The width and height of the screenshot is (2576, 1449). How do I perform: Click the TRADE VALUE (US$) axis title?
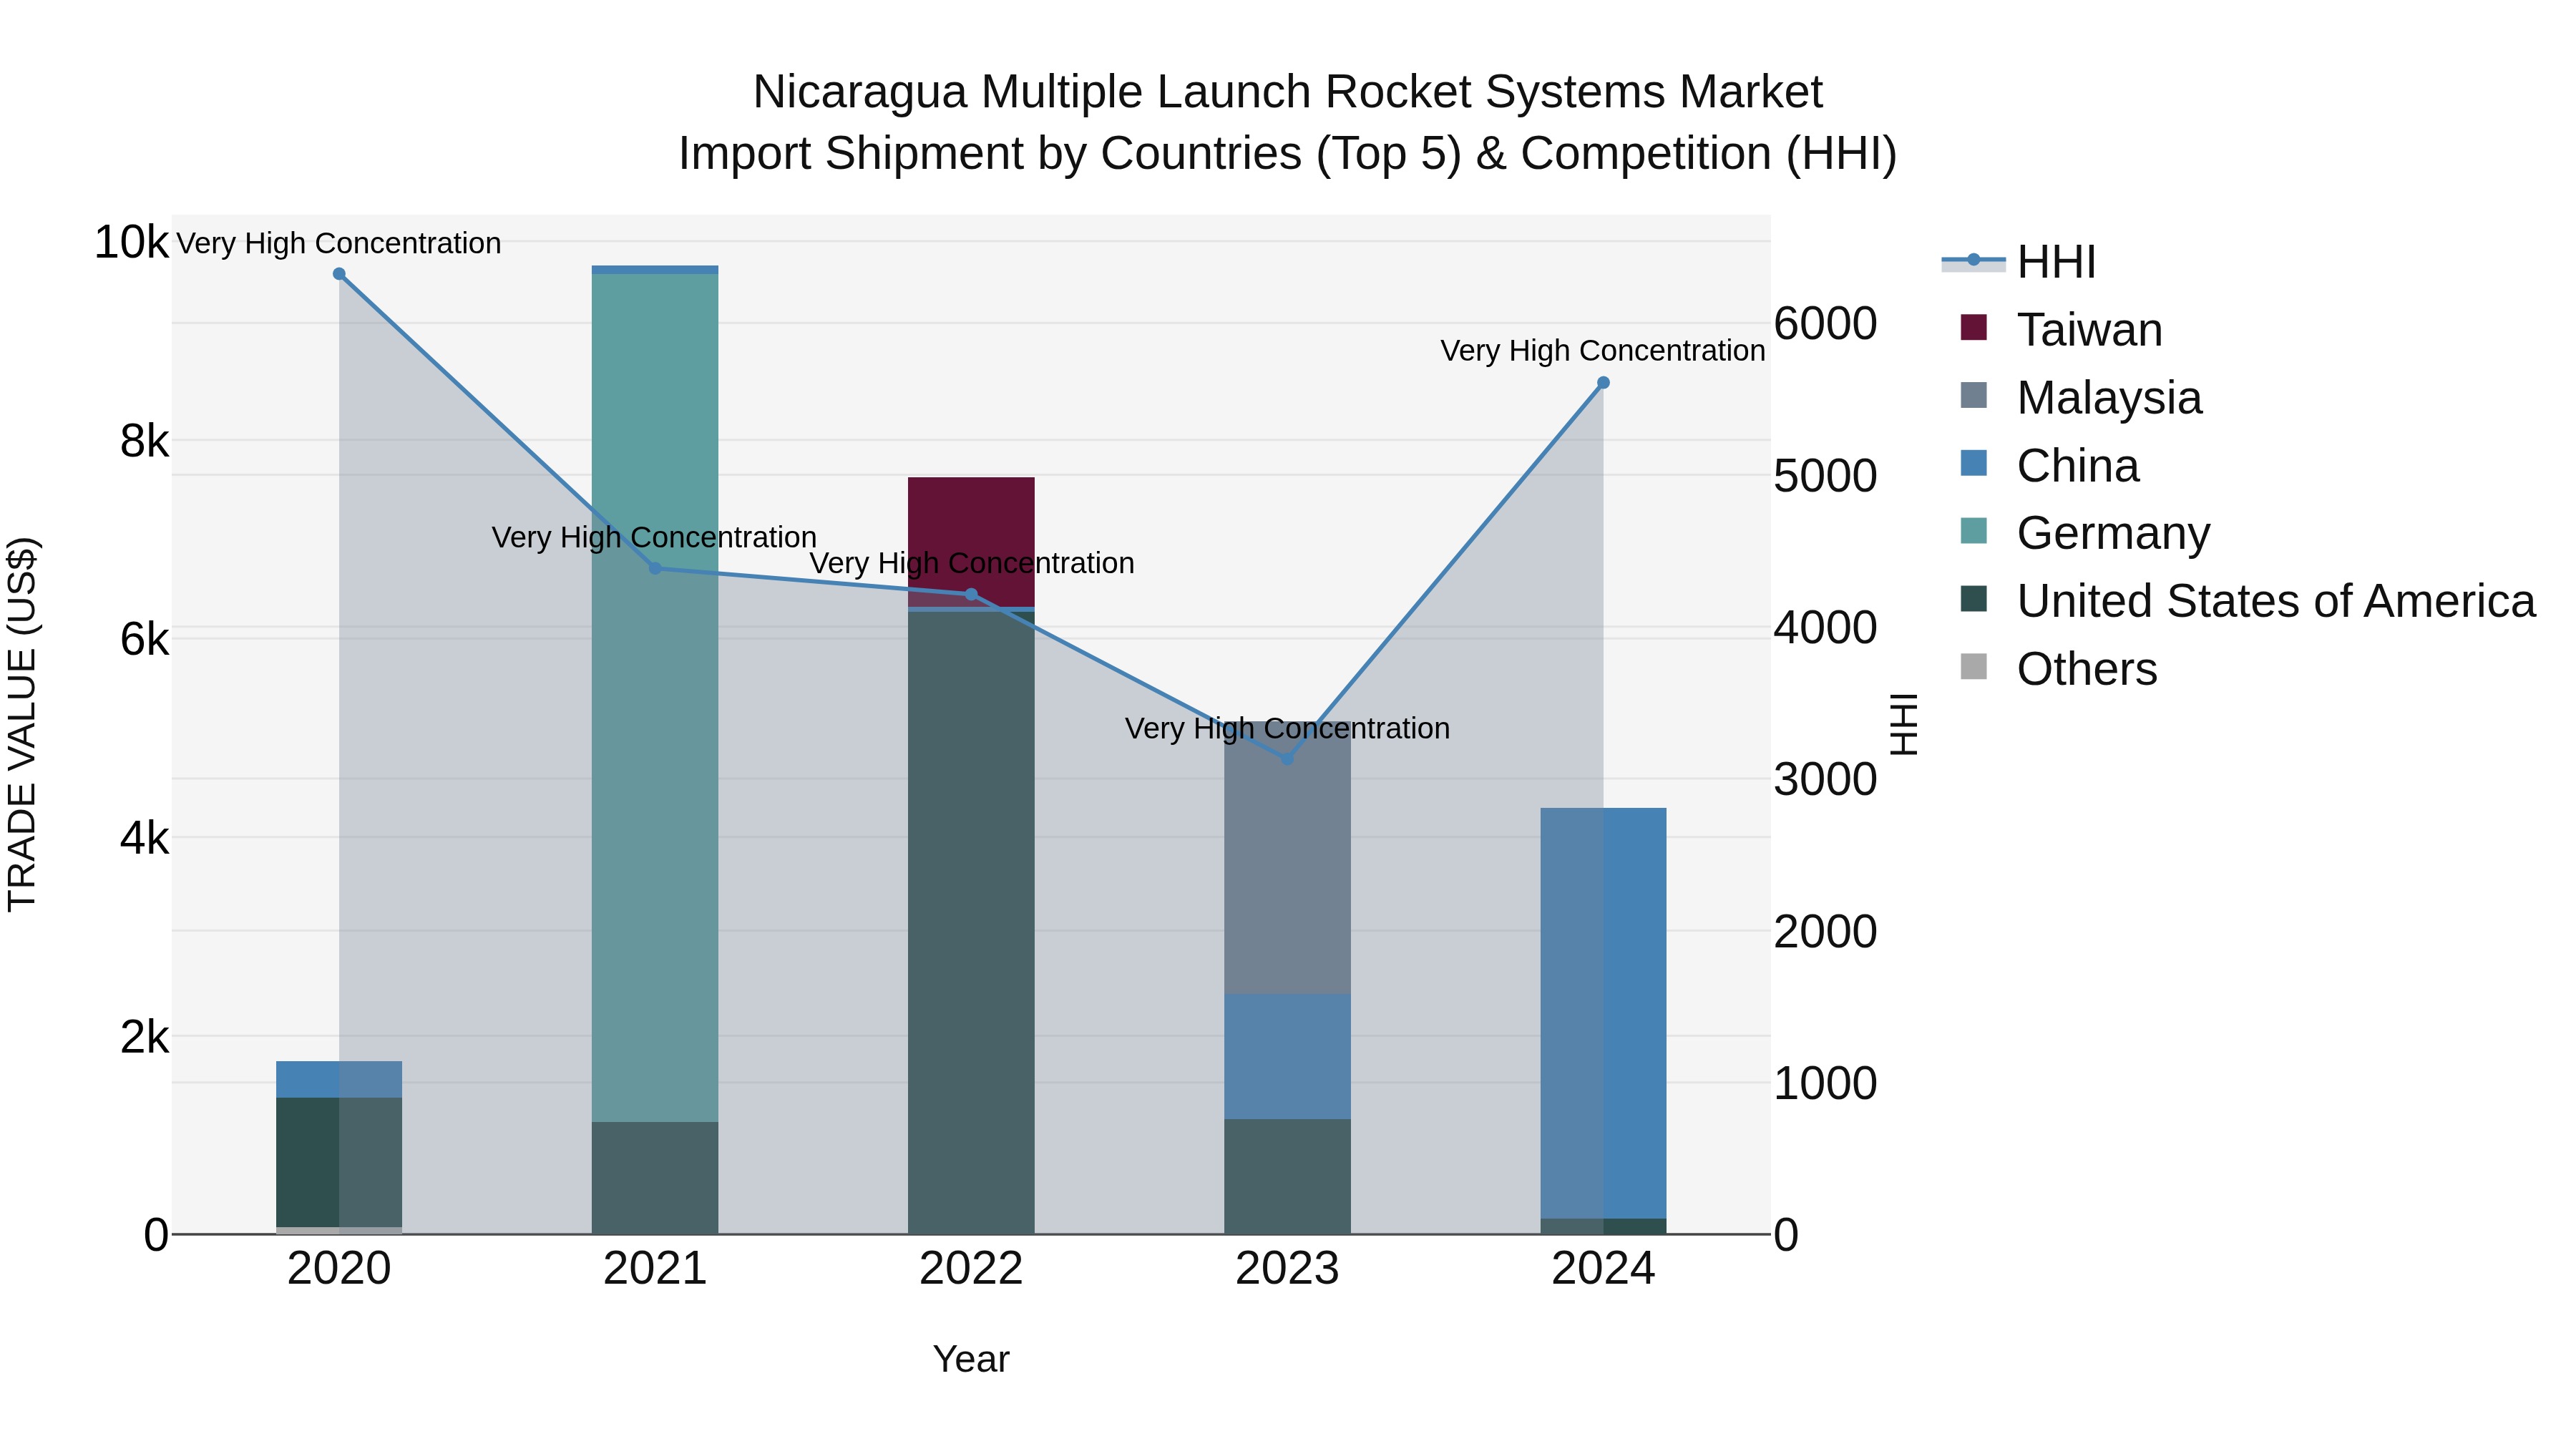22,724
